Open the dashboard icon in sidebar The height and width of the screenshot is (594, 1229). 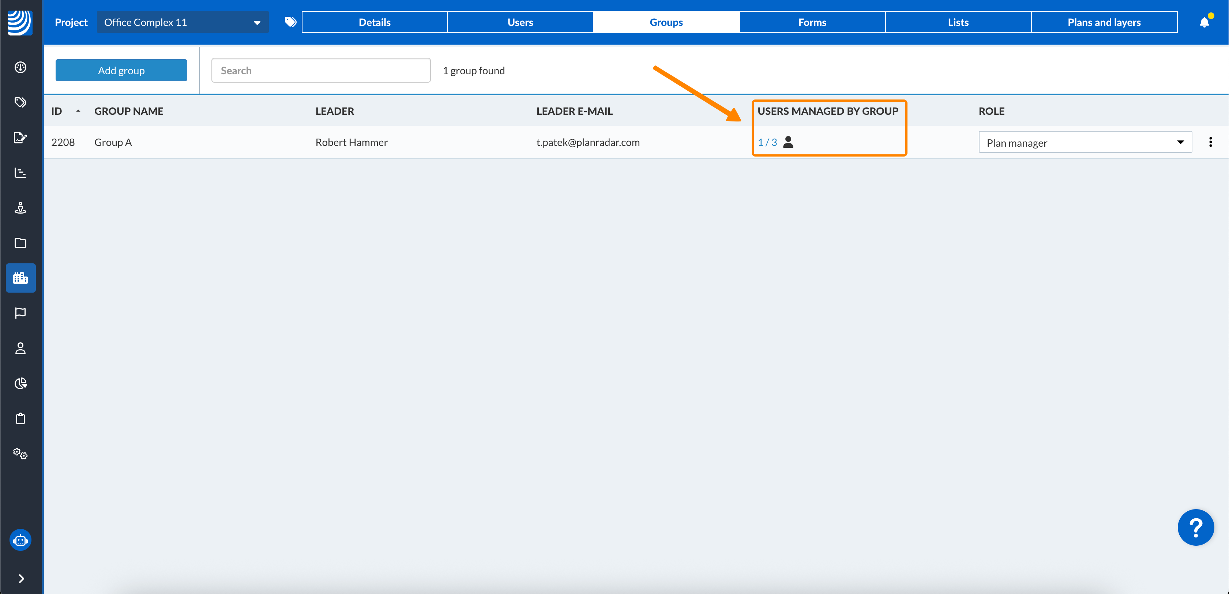(x=20, y=67)
